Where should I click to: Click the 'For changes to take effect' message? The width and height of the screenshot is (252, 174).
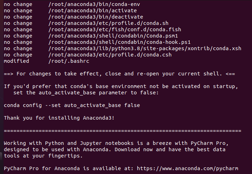119,74
